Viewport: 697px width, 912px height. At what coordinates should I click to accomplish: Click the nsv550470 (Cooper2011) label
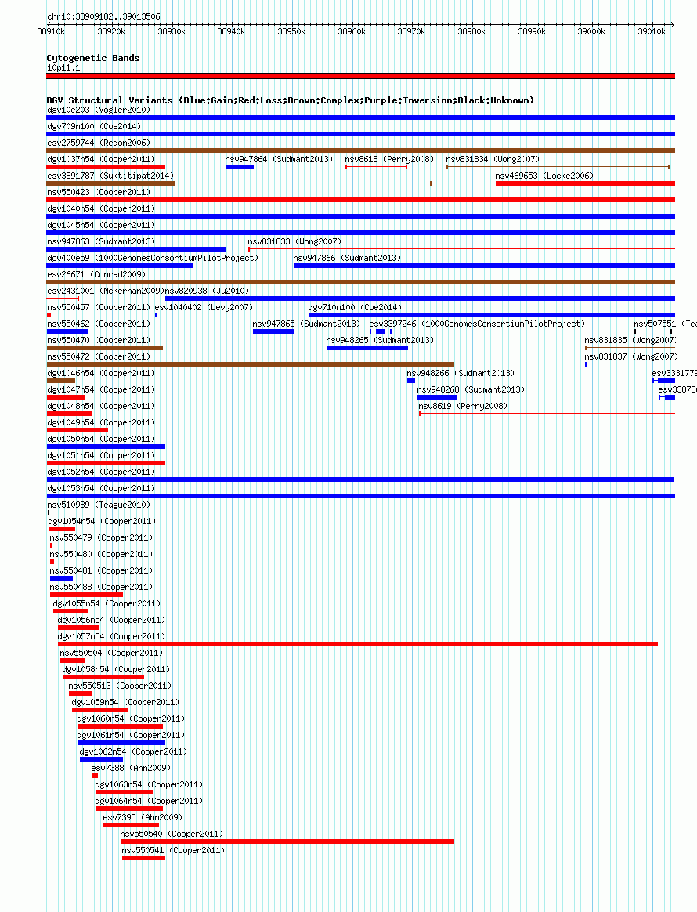coord(99,340)
